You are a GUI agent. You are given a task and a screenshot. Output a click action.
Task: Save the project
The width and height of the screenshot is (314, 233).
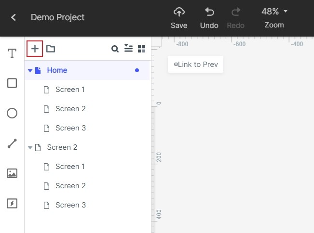click(x=179, y=18)
